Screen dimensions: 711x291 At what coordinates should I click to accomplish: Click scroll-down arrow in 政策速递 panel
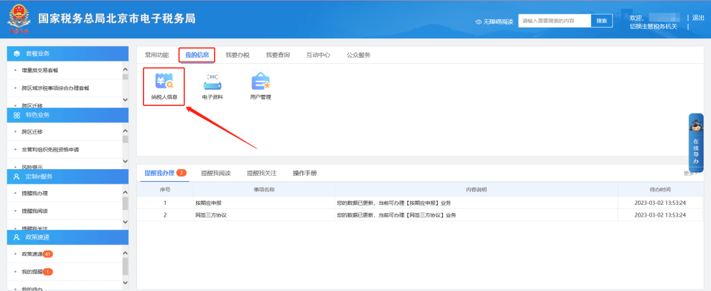(126, 283)
